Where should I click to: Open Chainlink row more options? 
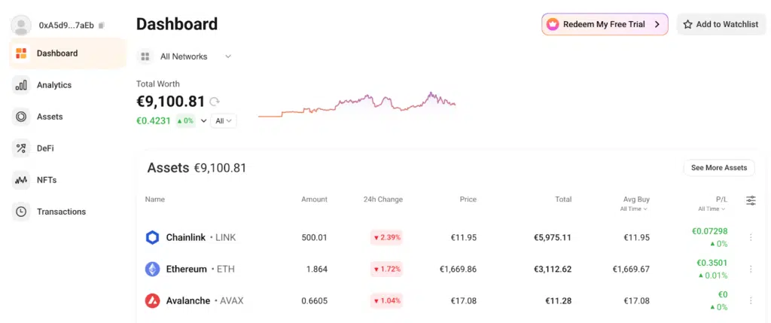(751, 238)
